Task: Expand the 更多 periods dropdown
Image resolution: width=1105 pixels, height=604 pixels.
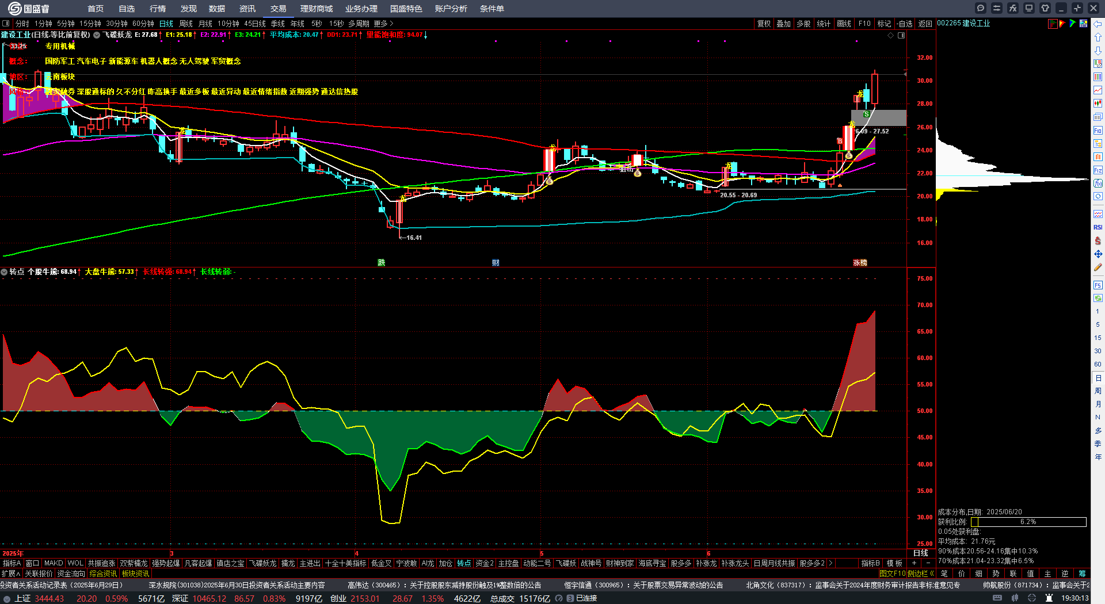Action: tap(383, 24)
